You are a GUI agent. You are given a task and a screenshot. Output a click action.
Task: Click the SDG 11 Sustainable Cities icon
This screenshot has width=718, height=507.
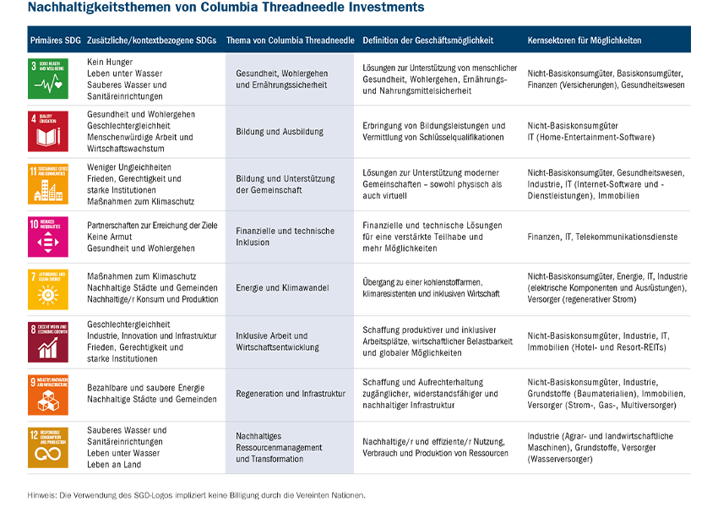coord(48,184)
